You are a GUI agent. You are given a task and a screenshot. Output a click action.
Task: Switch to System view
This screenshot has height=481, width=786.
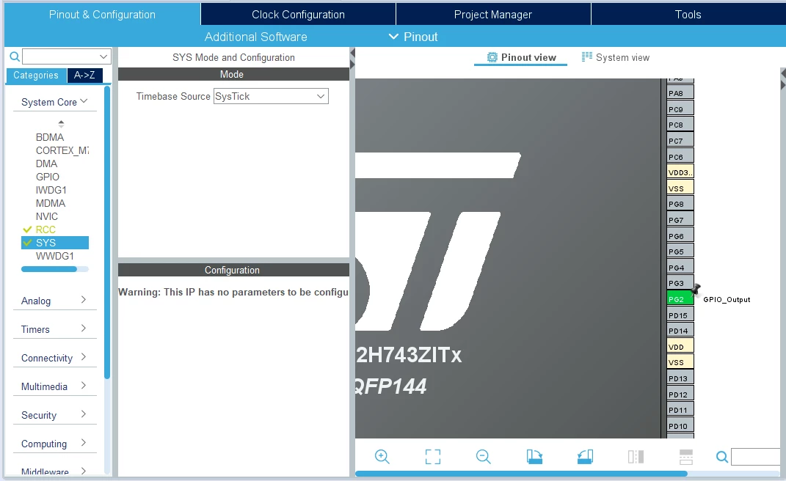pos(616,57)
